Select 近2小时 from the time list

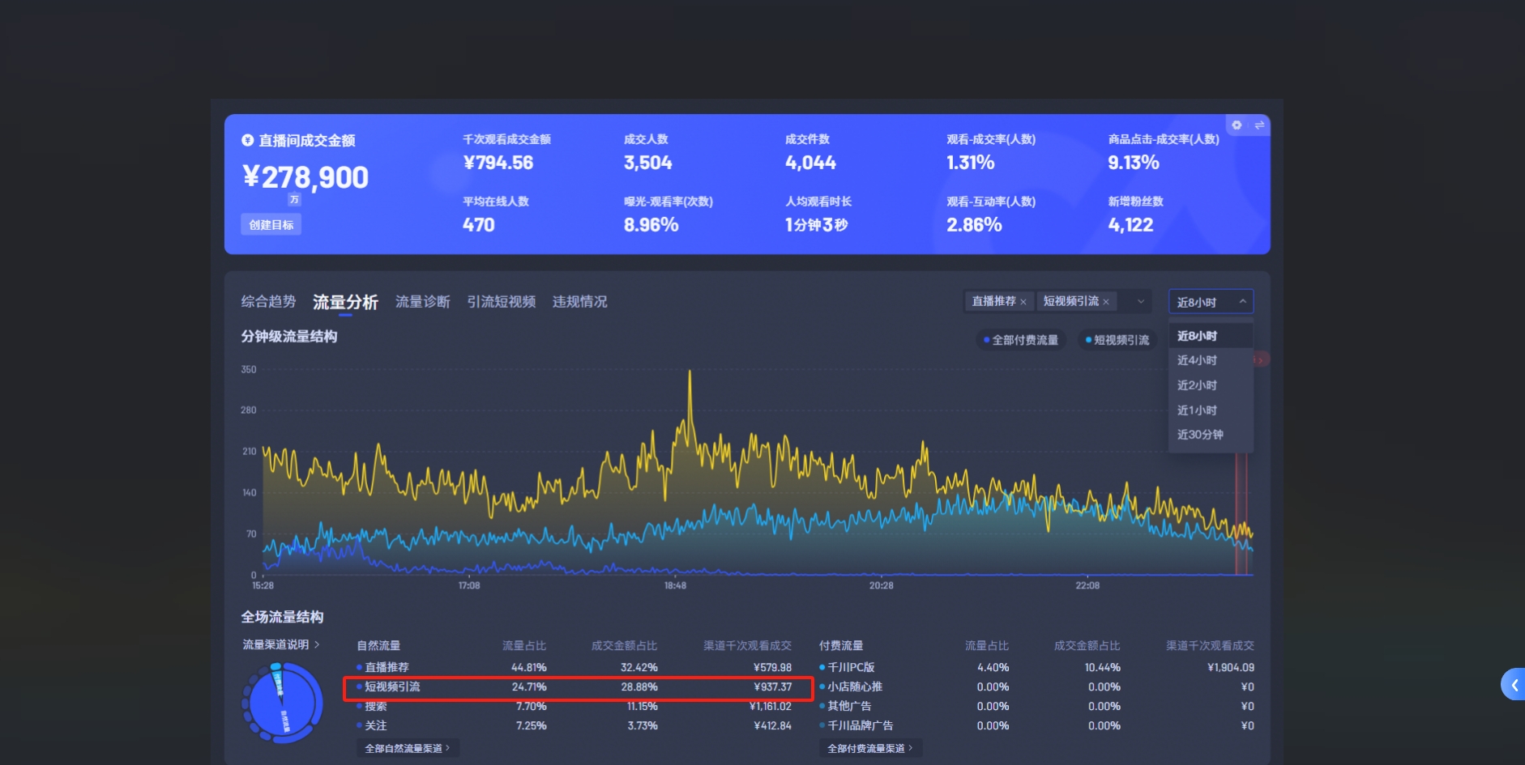point(1211,385)
